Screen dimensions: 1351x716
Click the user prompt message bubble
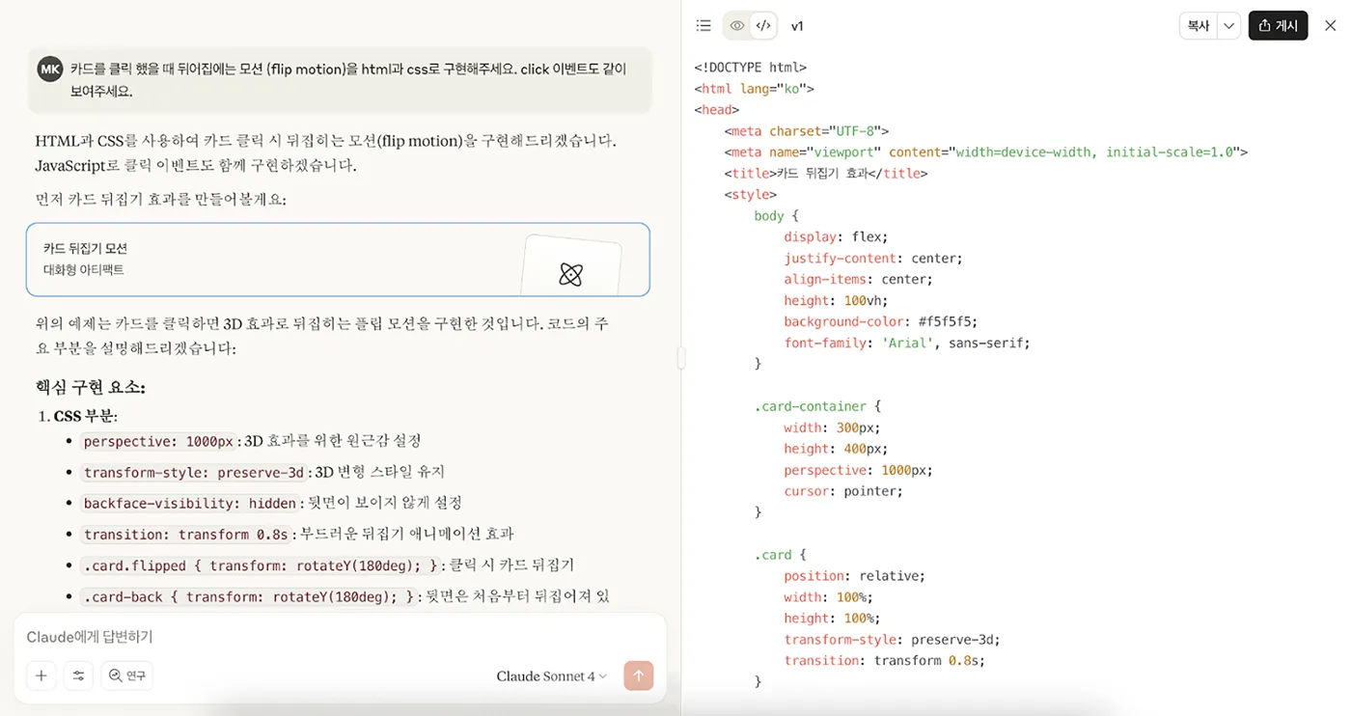tap(340, 80)
